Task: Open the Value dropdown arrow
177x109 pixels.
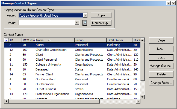Action: pyautogui.click(x=77, y=23)
